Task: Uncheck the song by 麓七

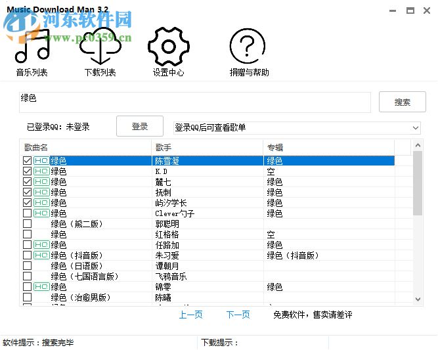Action: 27,182
